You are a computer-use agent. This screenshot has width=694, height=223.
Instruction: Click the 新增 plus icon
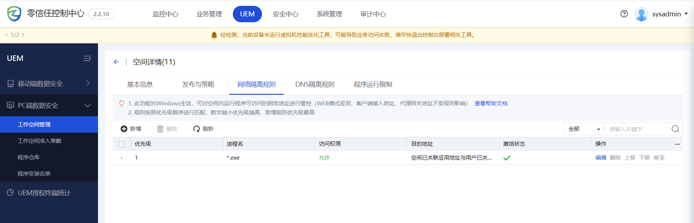point(124,129)
